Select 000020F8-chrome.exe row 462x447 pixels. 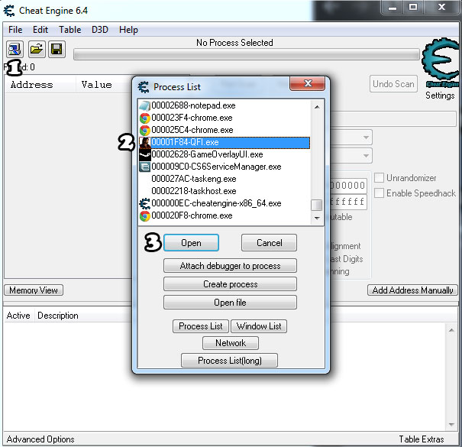coord(225,215)
